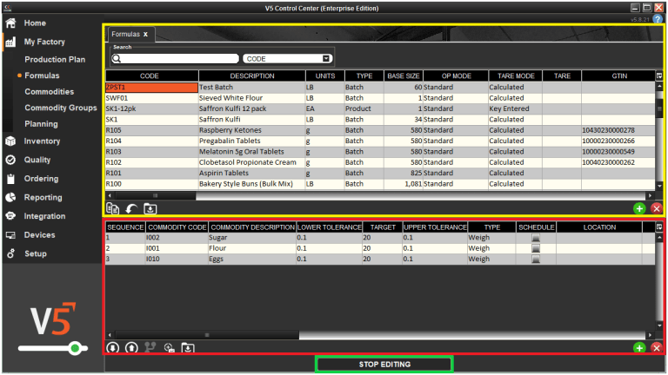The height and width of the screenshot is (375, 668).
Task: Toggle schedule checkbox for Flour row
Action: [x=536, y=248]
